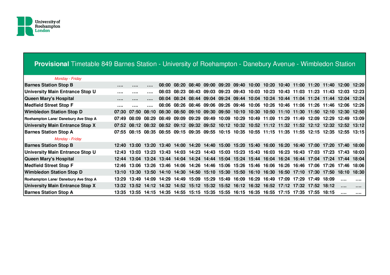Click Wimbledon Station Stop D label beside 07:30
Screen dimensions: 390x275
(53, 112)
